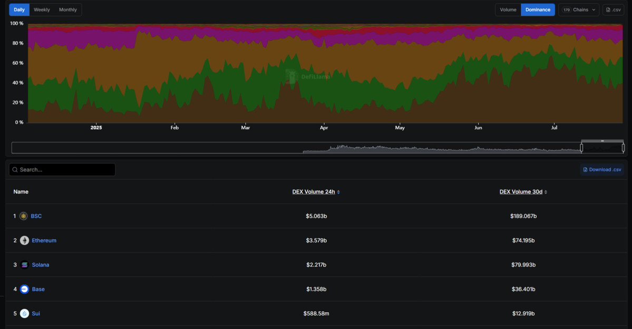Click the Jul label on chart axis
This screenshot has width=632, height=329.
(x=554, y=128)
